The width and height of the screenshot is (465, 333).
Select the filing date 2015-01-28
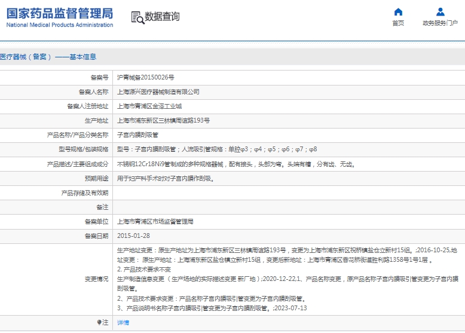coord(133,236)
